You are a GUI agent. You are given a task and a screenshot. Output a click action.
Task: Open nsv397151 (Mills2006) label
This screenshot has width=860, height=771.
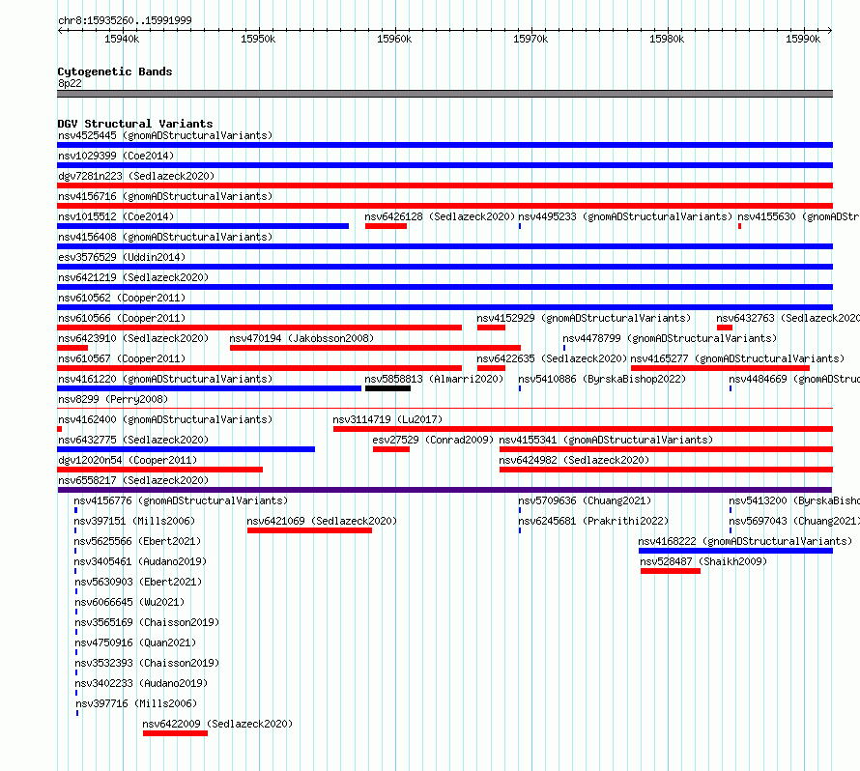pyautogui.click(x=134, y=521)
